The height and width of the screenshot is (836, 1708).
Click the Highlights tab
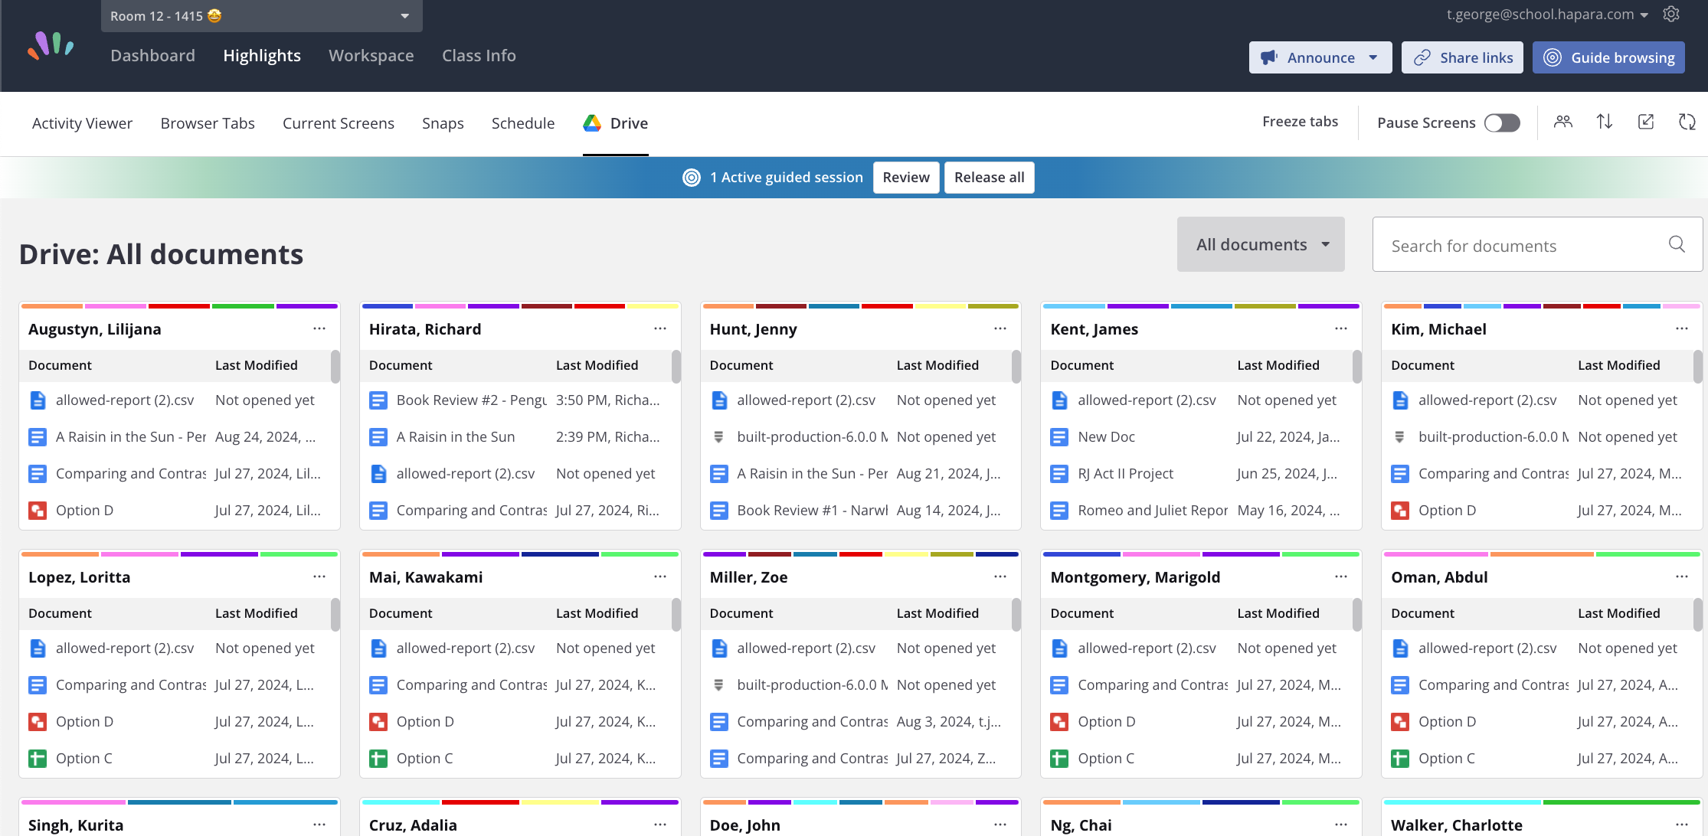click(x=262, y=56)
